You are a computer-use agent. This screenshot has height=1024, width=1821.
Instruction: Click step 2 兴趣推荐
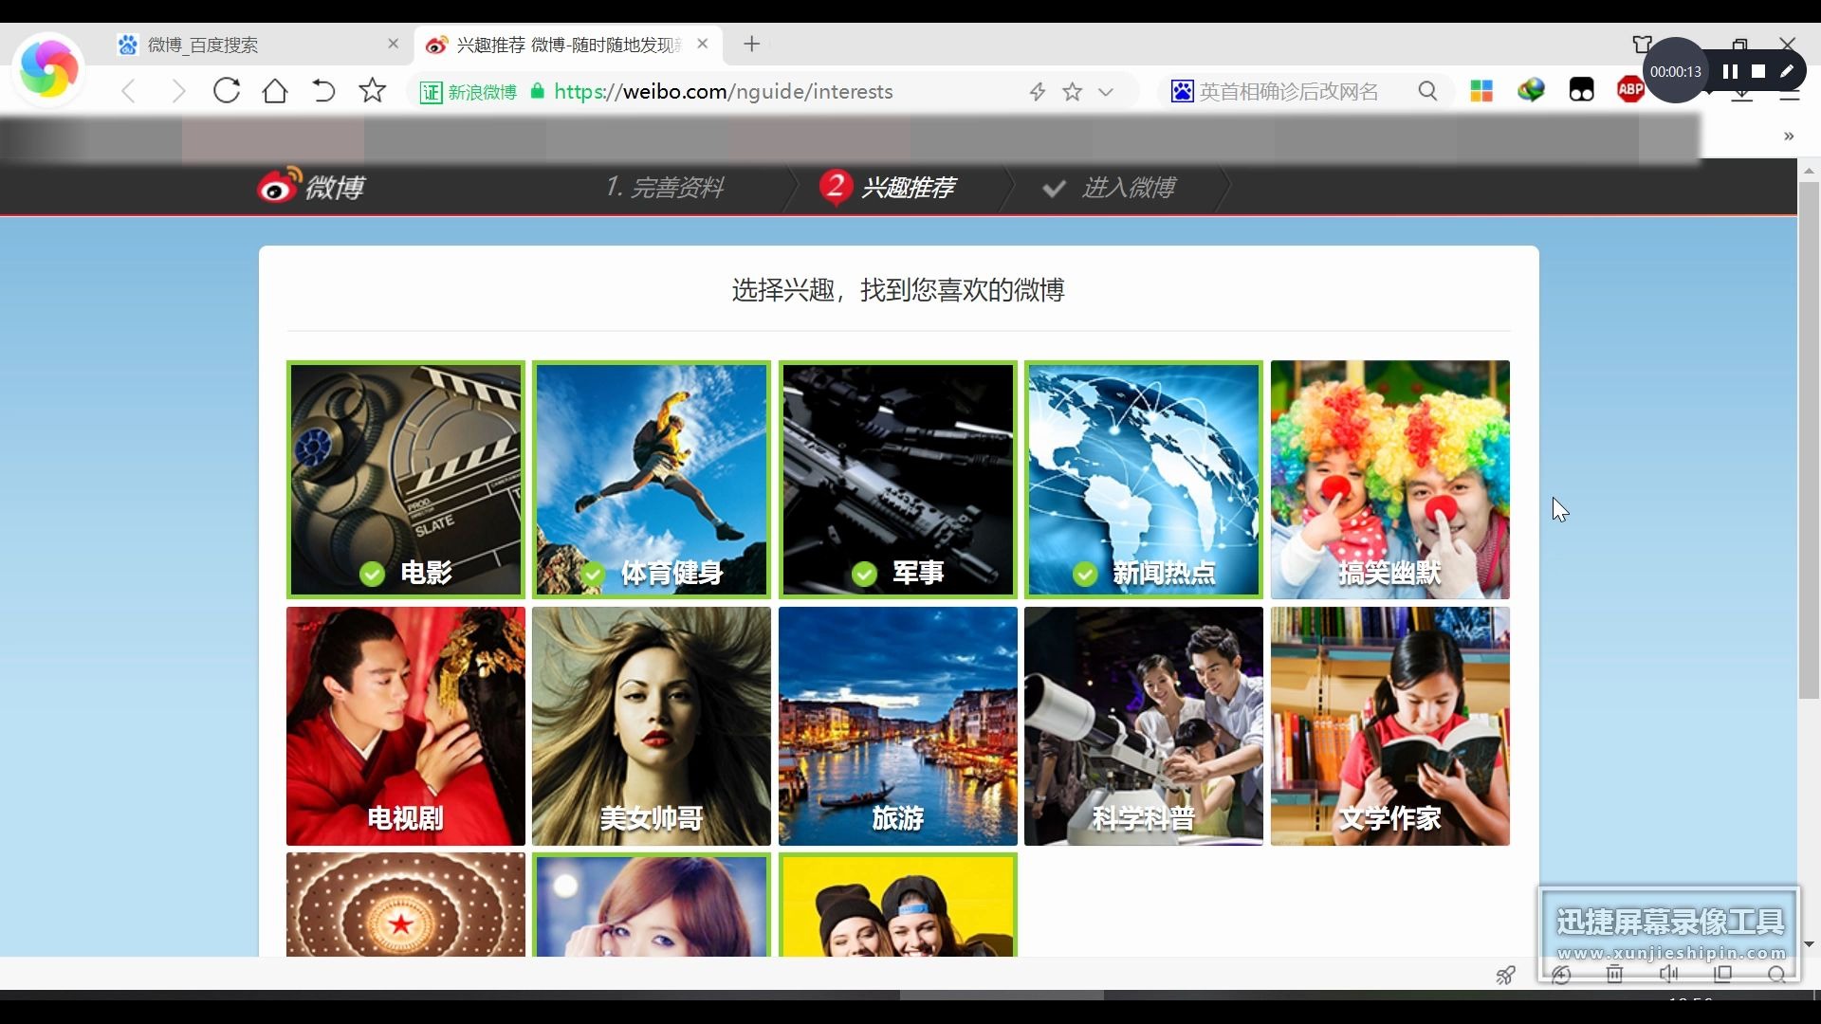888,187
